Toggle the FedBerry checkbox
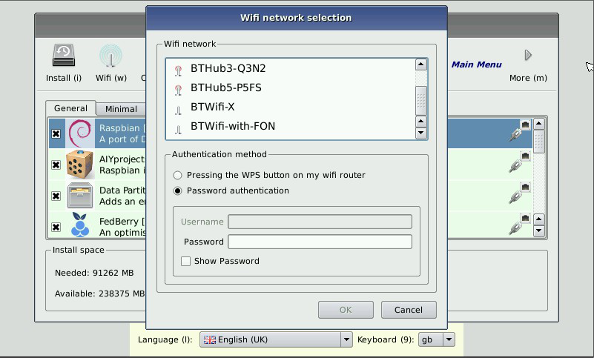The height and width of the screenshot is (358, 594). 56,227
